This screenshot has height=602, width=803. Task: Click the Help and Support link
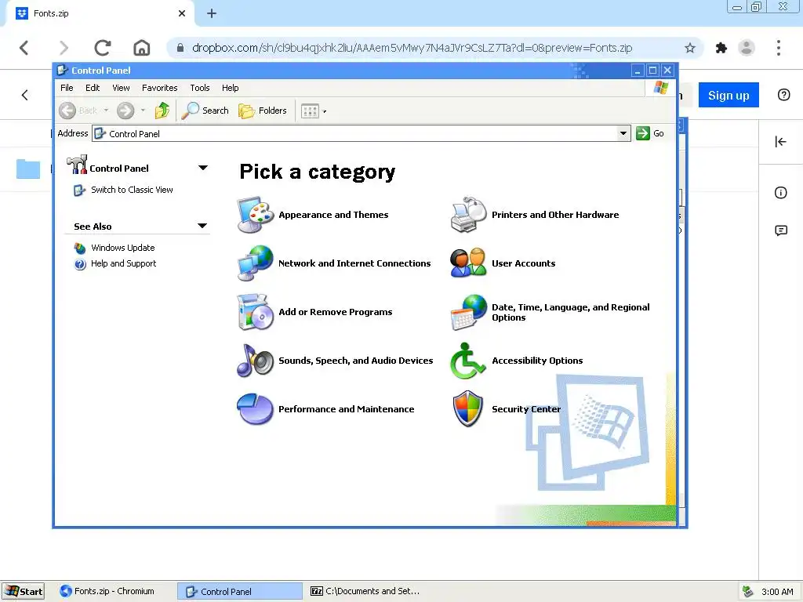pyautogui.click(x=123, y=263)
